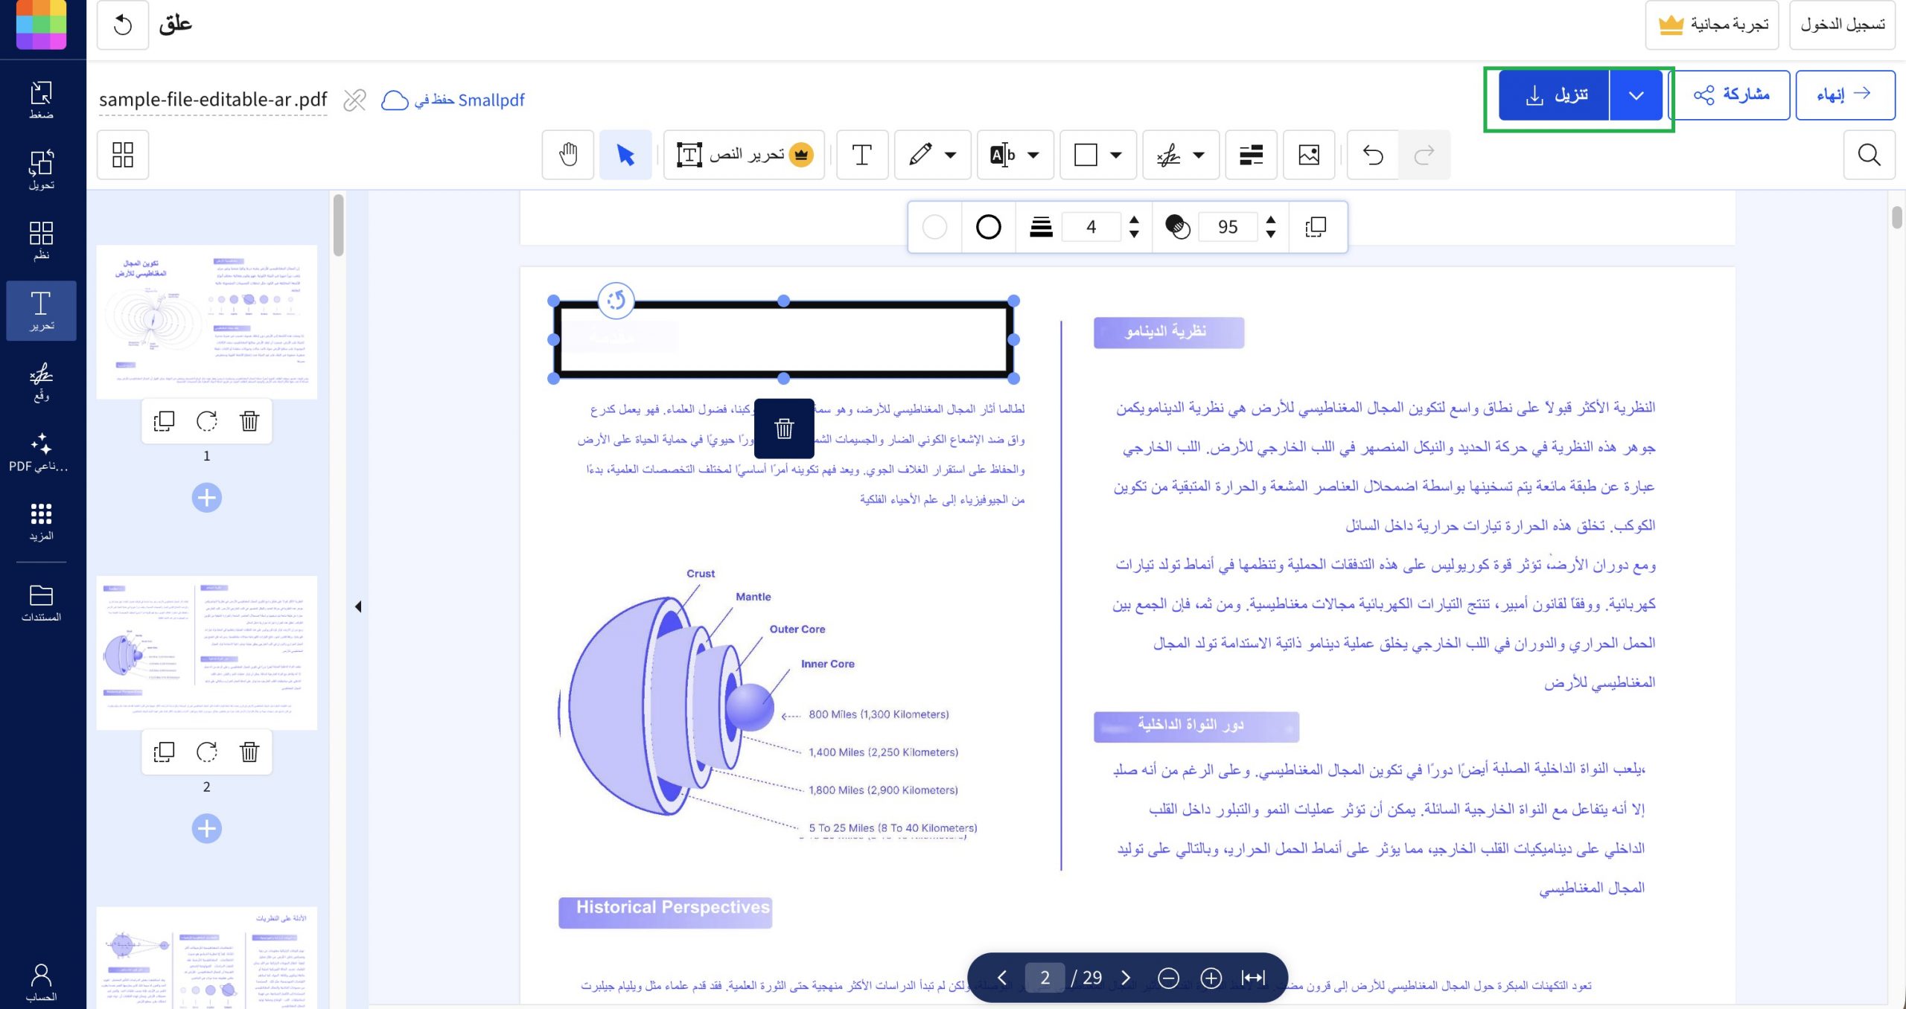Open the pencil tool dropdown arrow

coord(951,155)
